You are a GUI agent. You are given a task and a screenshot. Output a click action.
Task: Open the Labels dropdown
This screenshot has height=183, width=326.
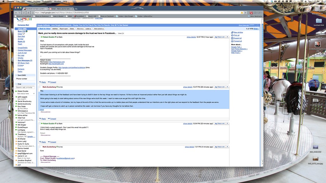pos(88,29)
